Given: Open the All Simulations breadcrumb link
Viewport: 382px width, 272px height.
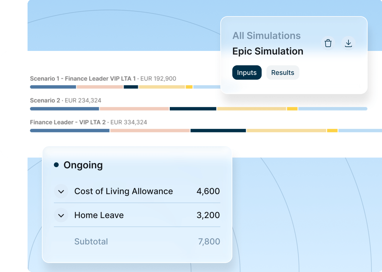Looking at the screenshot, I should [x=266, y=36].
